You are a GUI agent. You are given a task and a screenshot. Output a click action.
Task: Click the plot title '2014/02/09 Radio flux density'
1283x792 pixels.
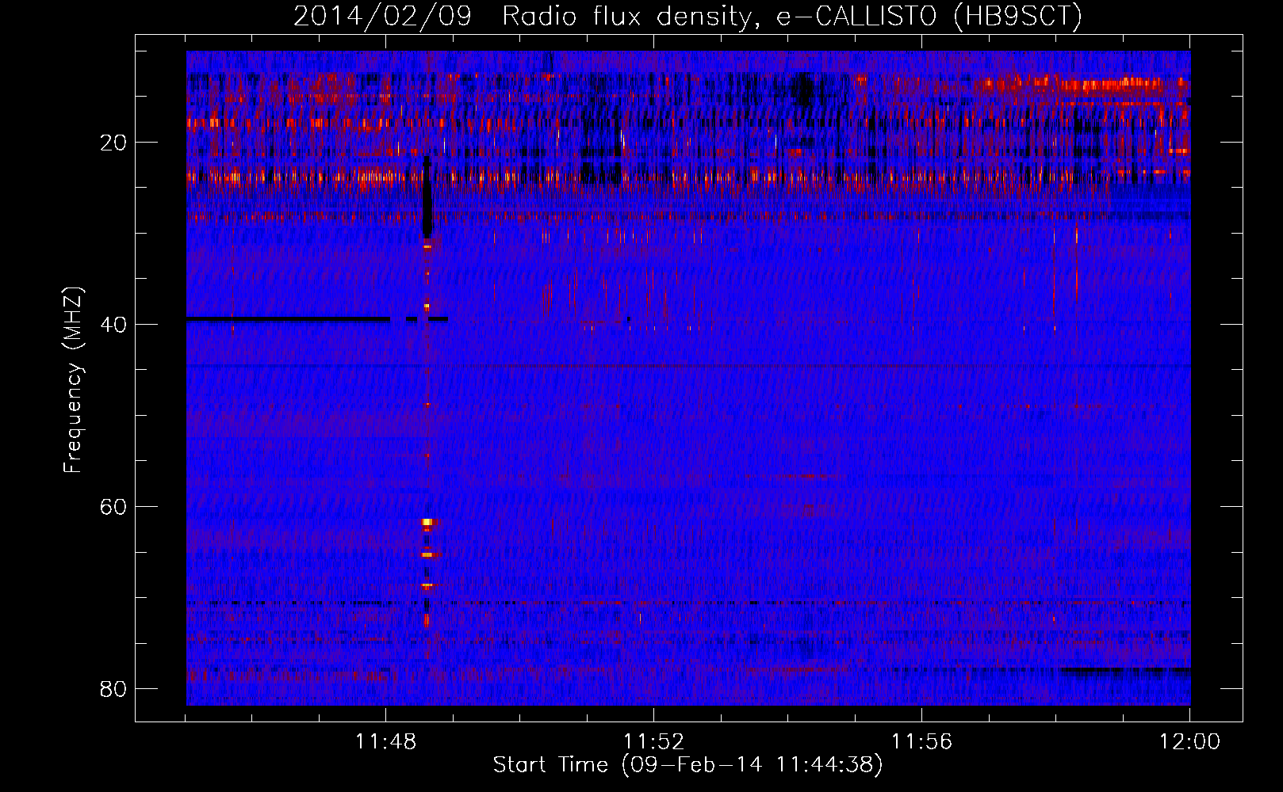coord(687,16)
